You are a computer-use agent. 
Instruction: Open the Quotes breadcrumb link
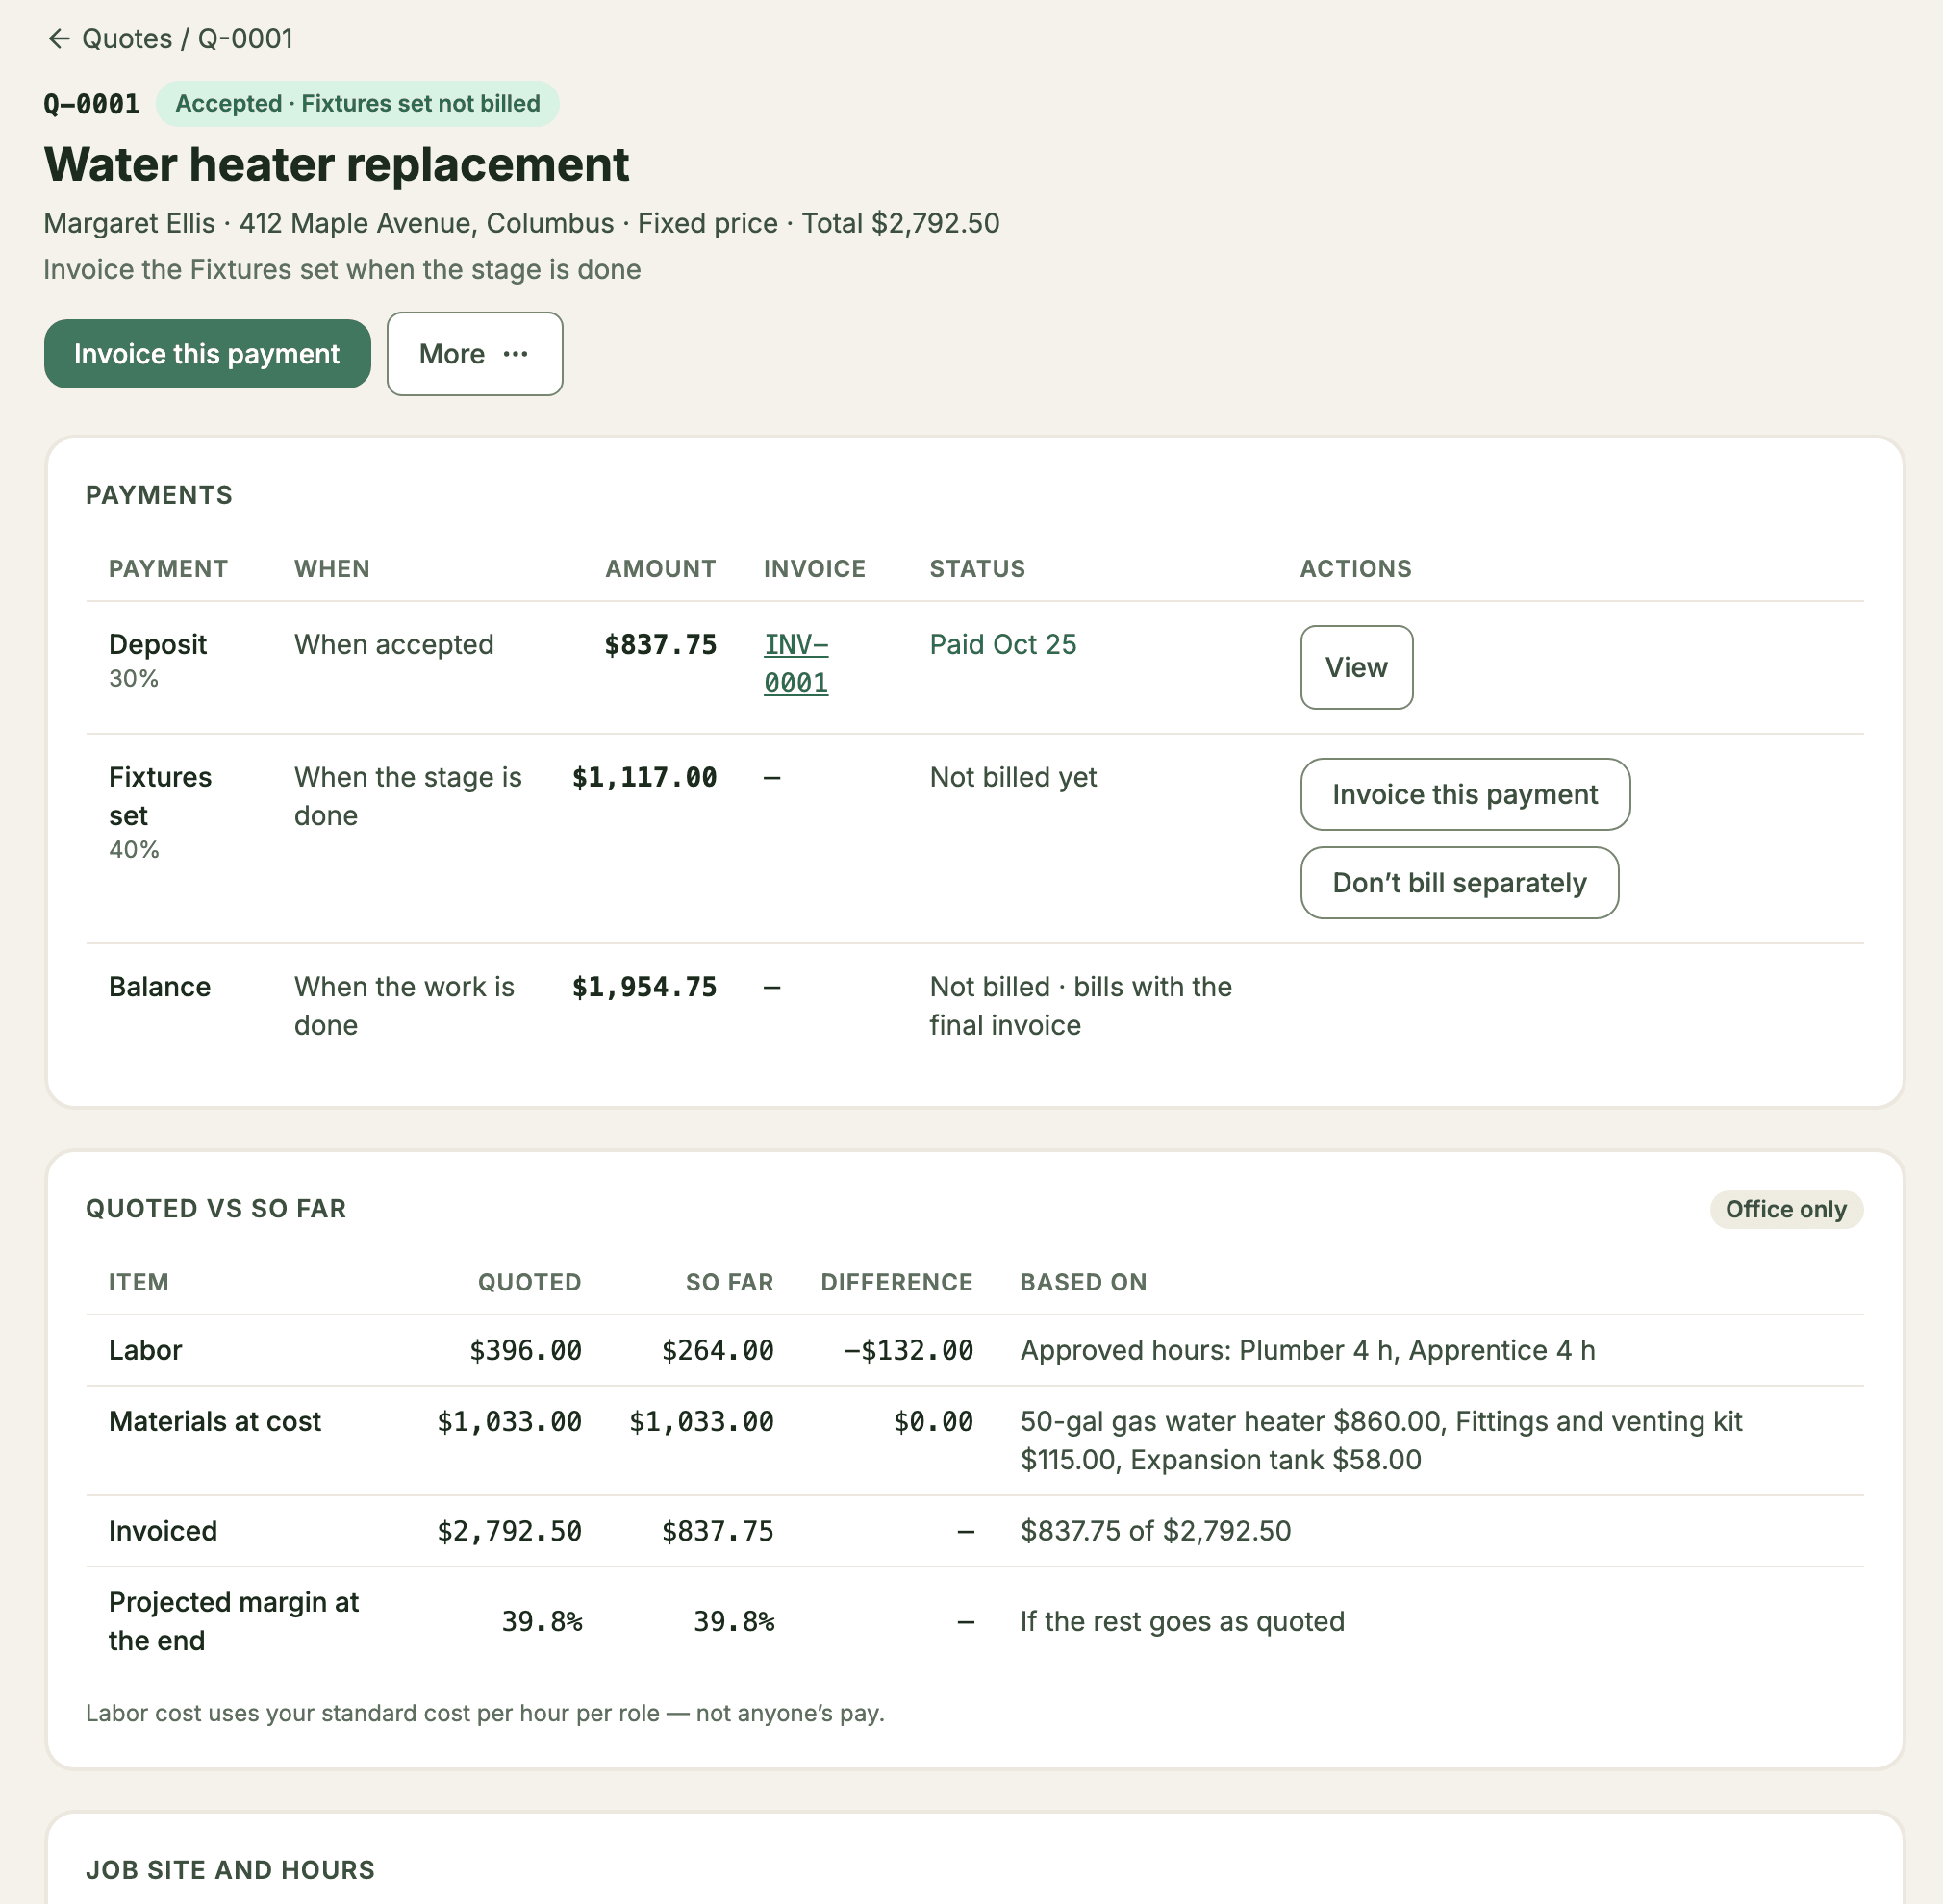coord(127,39)
